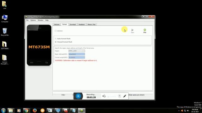The width and height of the screenshot is (202, 113).
Task: Select Manual Format Flash option
Action: point(56,42)
